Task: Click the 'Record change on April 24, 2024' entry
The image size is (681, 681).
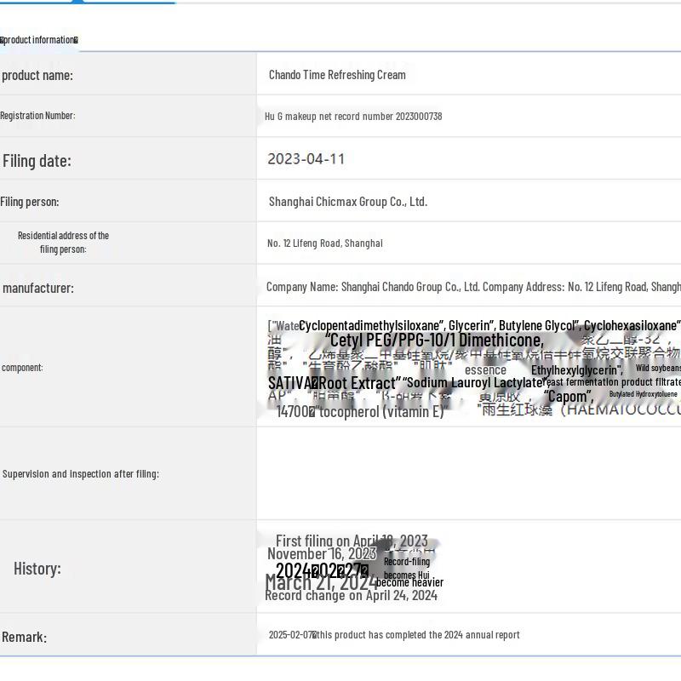Action: tap(351, 596)
